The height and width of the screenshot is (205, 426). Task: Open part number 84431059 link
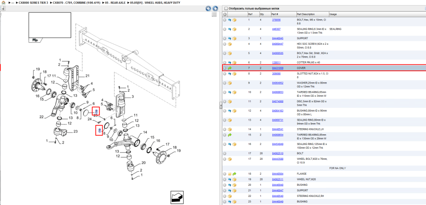(x=278, y=68)
